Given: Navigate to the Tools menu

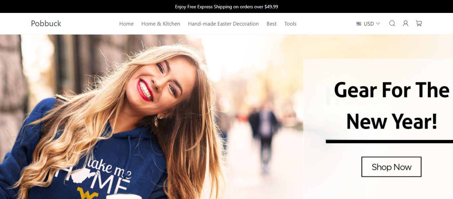Looking at the screenshot, I should (x=291, y=24).
